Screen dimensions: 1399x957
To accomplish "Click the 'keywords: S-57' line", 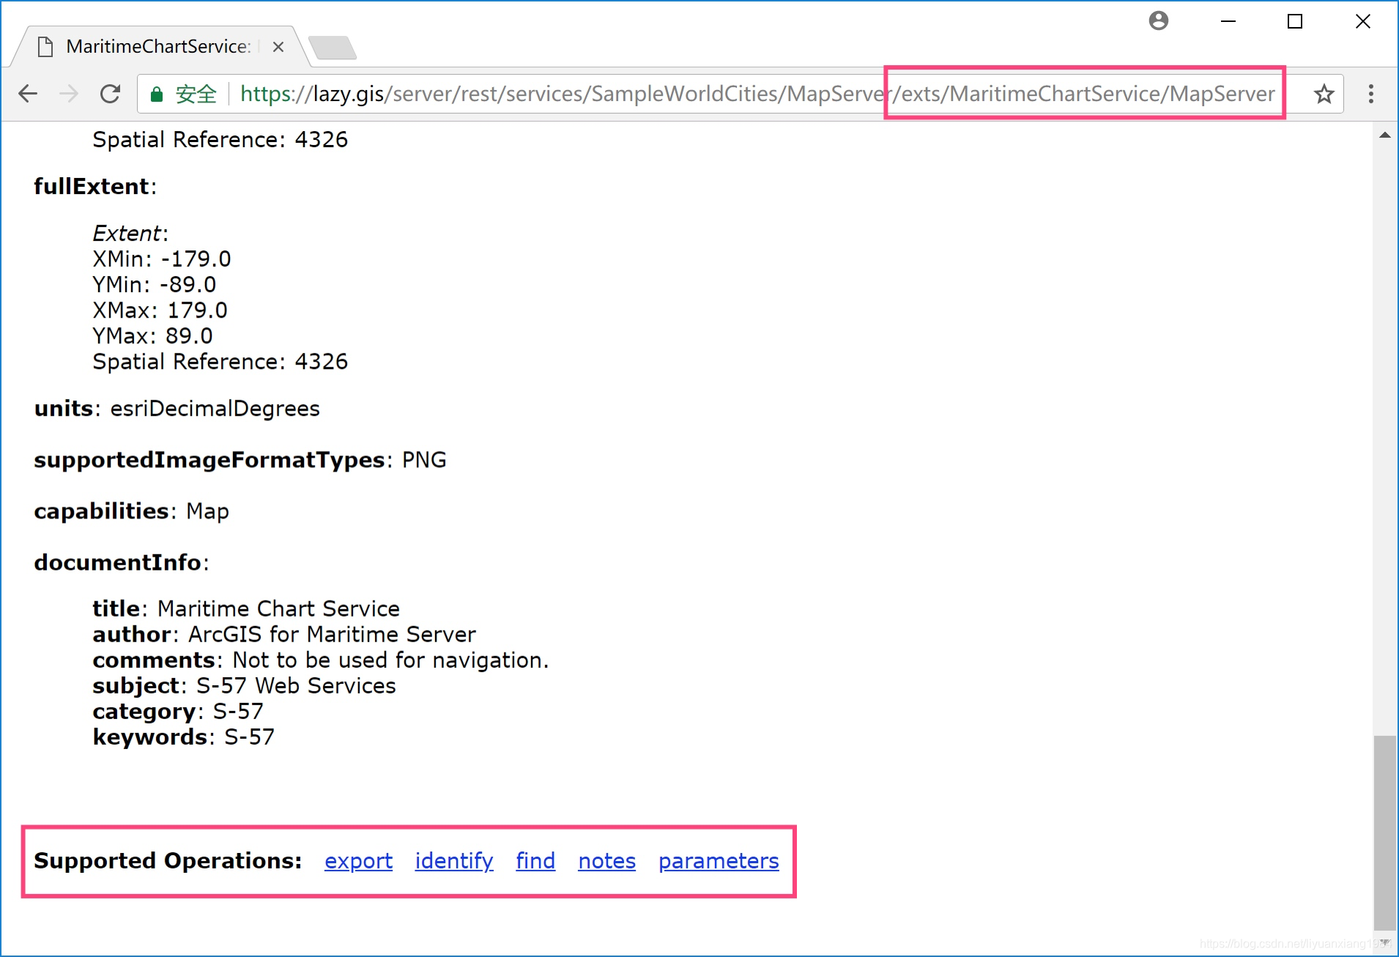I will pyautogui.click(x=184, y=737).
